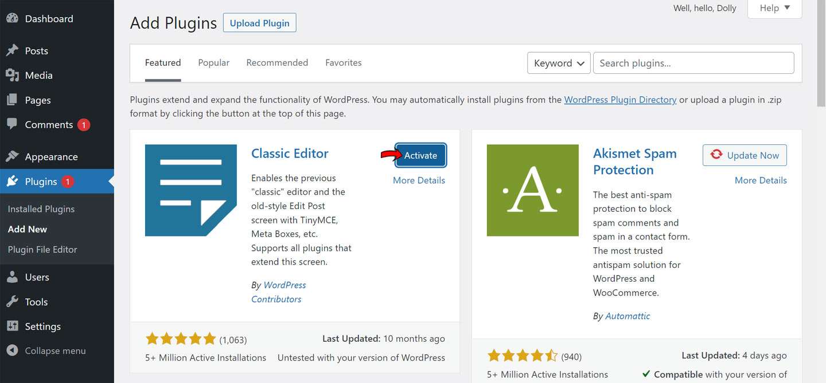Click 'Untested with your version of WordPress'
The height and width of the screenshot is (383, 826).
(x=361, y=358)
